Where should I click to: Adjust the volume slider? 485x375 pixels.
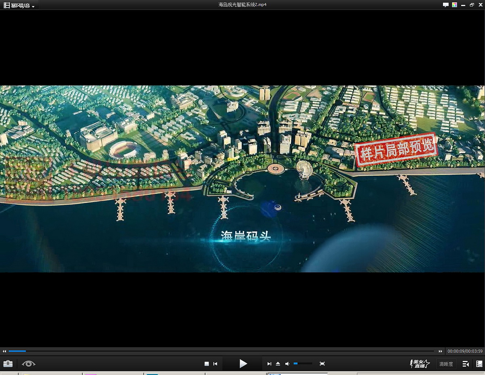303,364
